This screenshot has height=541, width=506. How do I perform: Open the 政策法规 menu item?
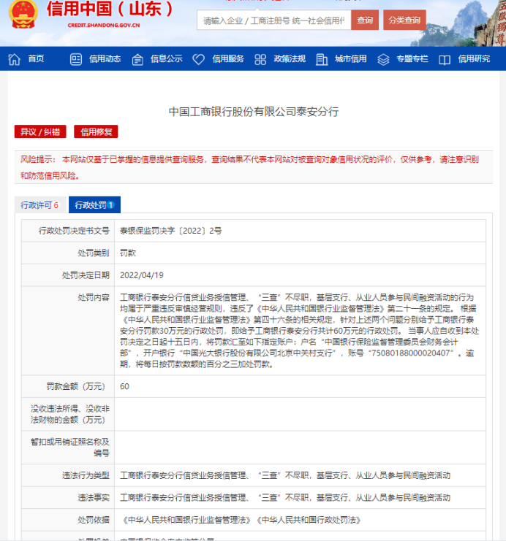pos(290,58)
